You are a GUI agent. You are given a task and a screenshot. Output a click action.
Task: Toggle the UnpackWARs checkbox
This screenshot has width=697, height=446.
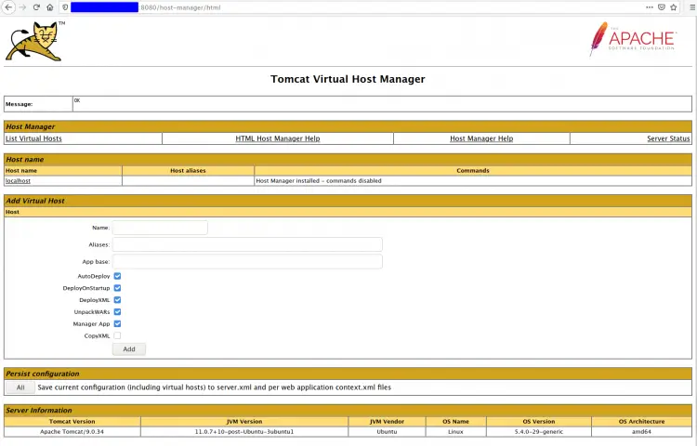(117, 312)
